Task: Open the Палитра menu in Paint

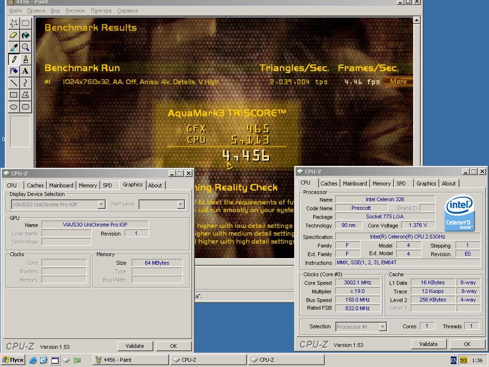Action: [x=101, y=11]
